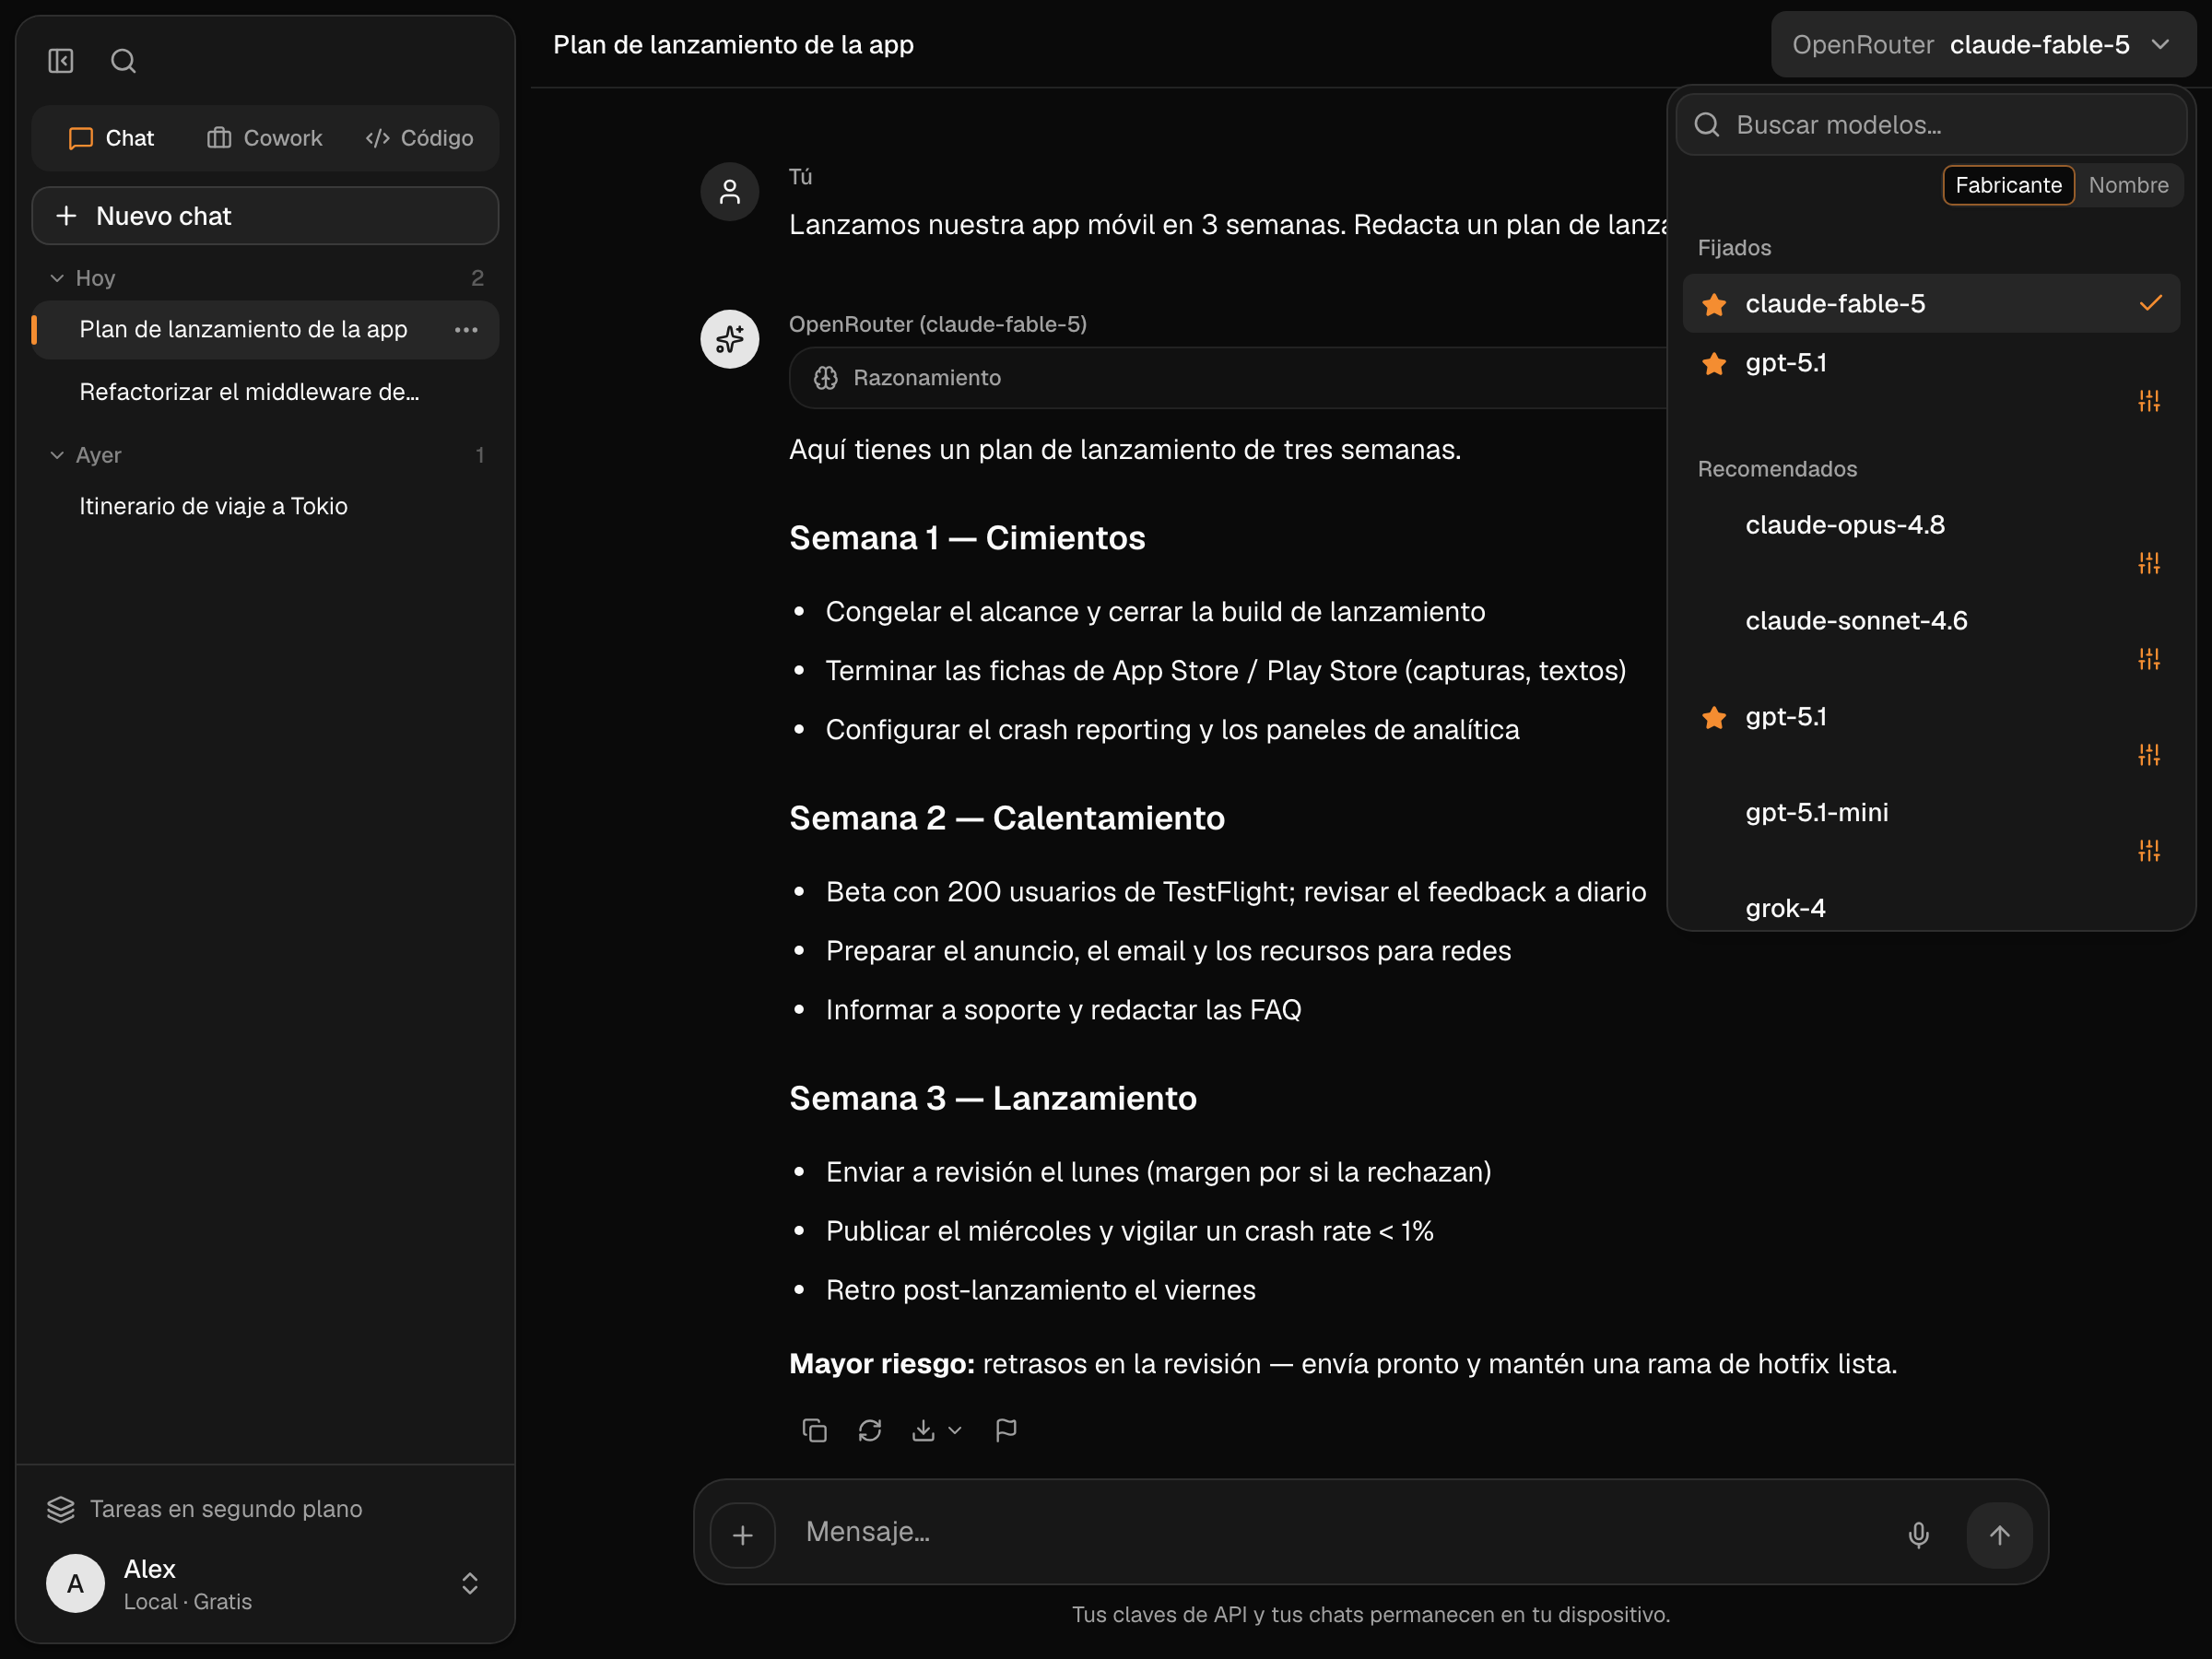Open settings sliders for recommended gpt-5.1

(x=2149, y=755)
